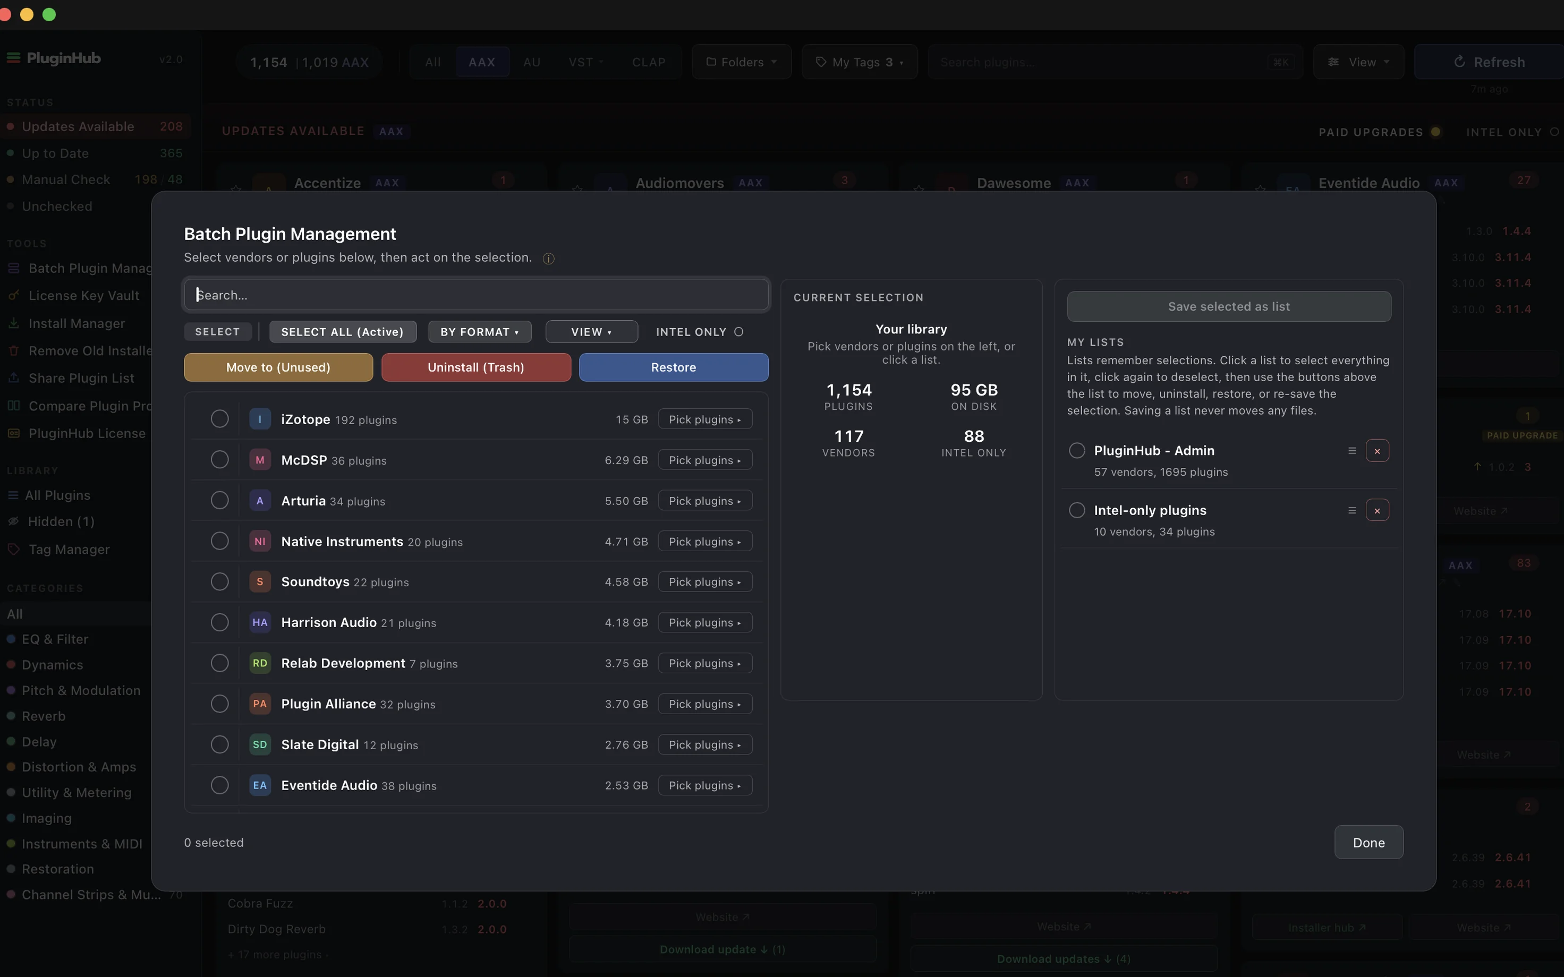Screen dimensions: 1564x977
Task: Click the dialog Search field
Action: point(477,295)
